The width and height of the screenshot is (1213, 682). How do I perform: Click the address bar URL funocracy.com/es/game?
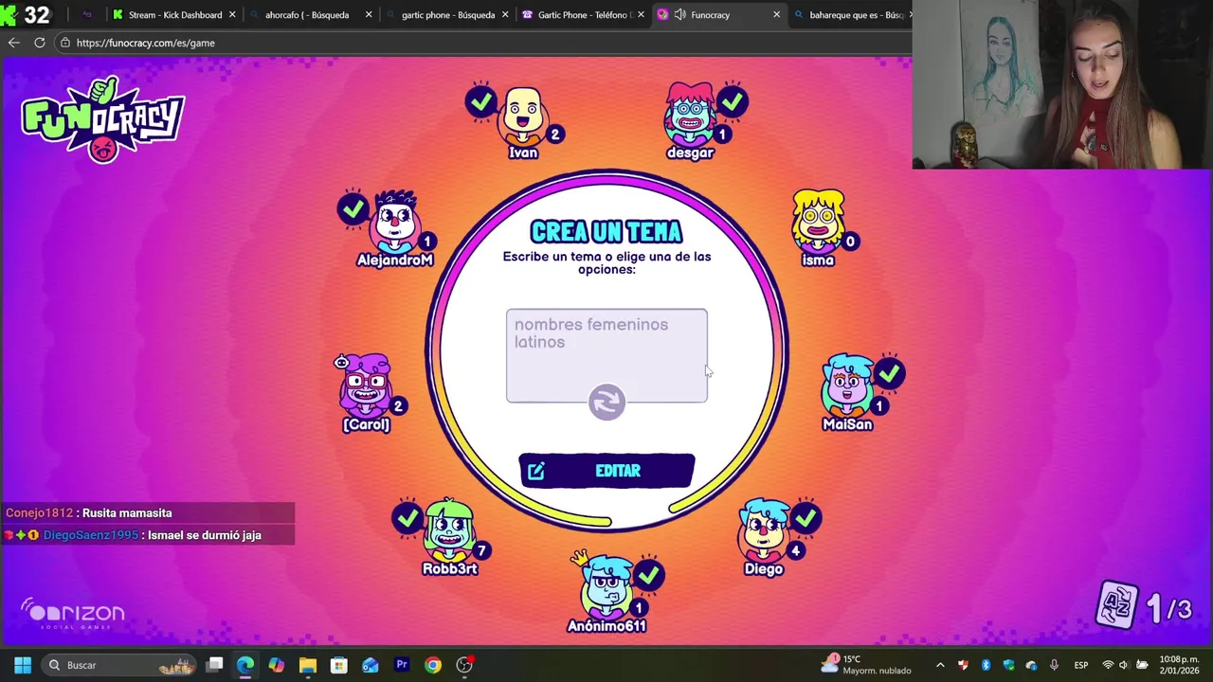tap(145, 43)
